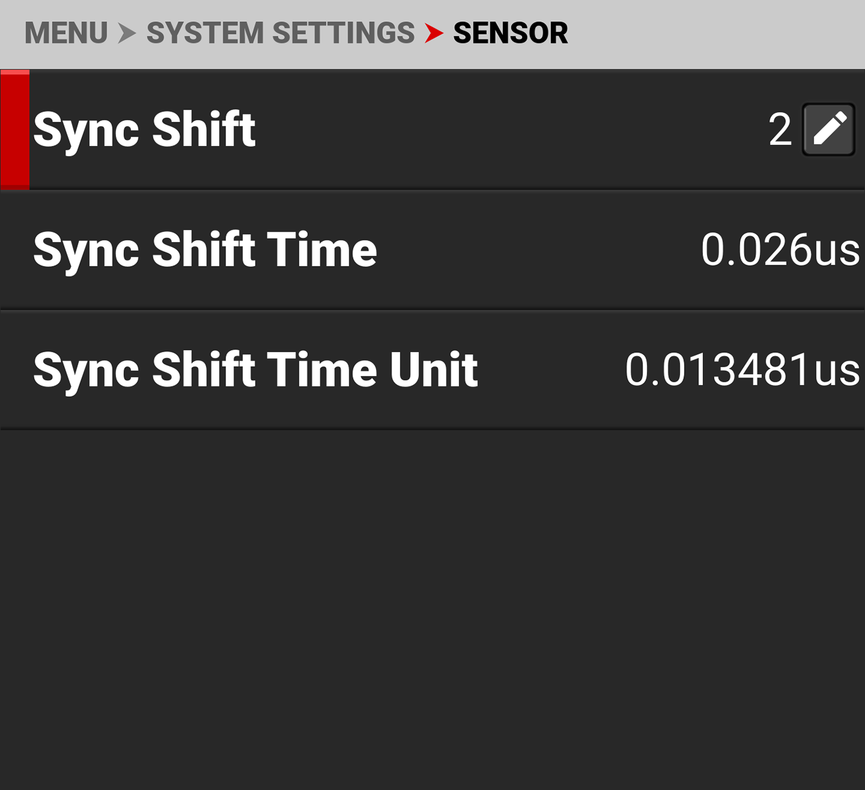This screenshot has width=865, height=790.
Task: Click the SENSOR breadcrumb title
Action: pos(510,33)
